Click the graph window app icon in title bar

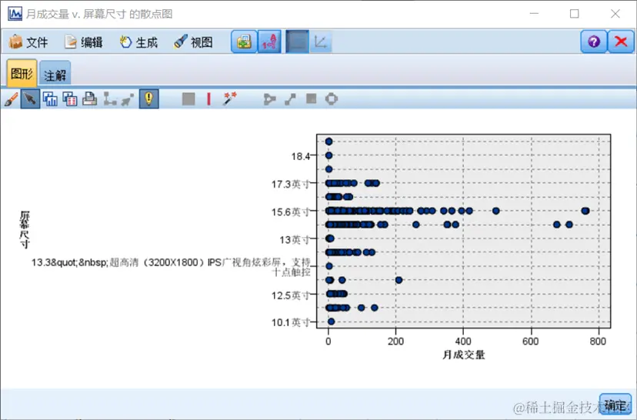[x=15, y=13]
